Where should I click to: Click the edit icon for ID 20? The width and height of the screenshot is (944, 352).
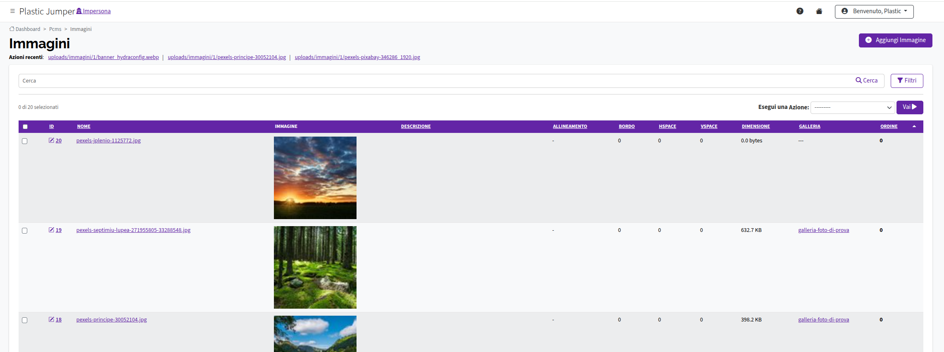(51, 140)
